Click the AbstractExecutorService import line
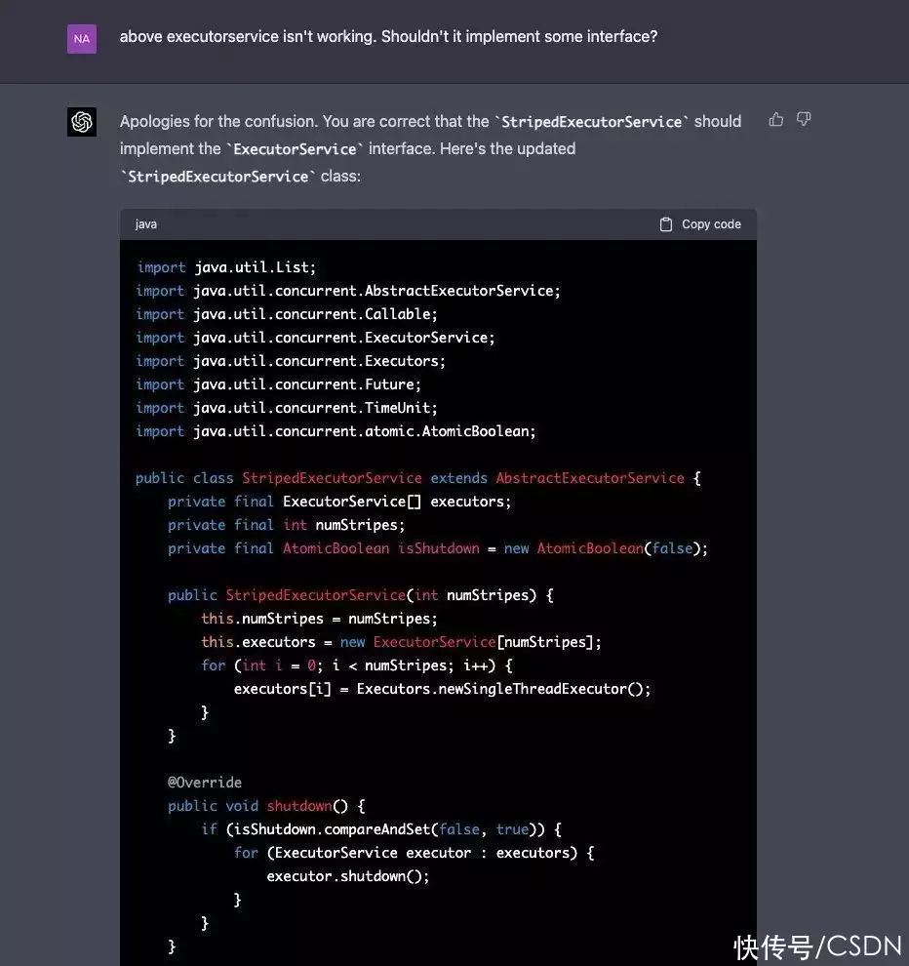909x966 pixels. pos(348,290)
